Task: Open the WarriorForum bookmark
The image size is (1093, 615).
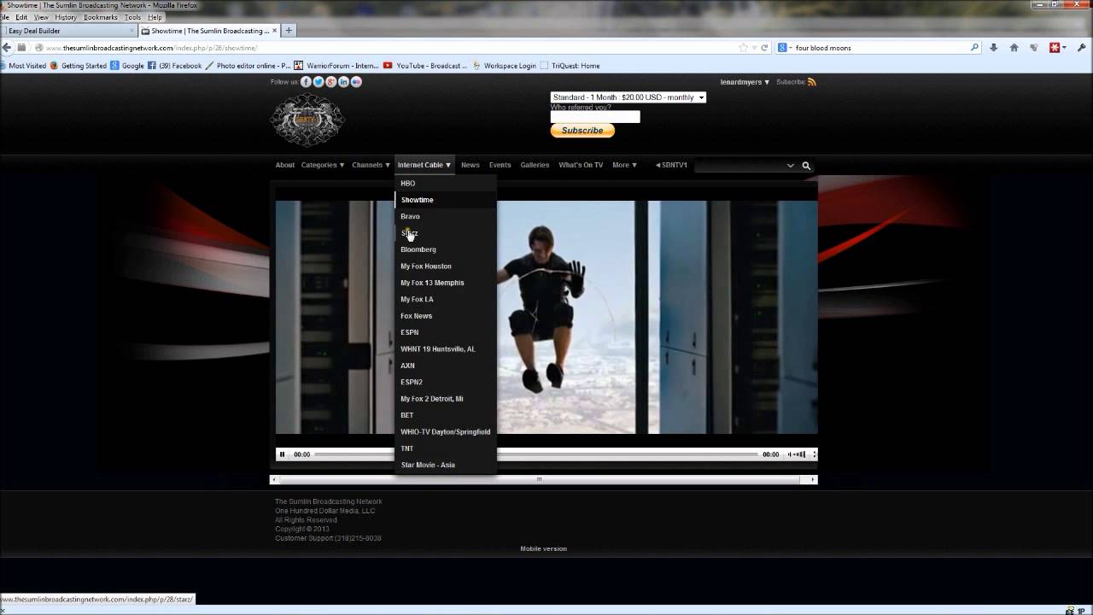Action: pos(336,66)
